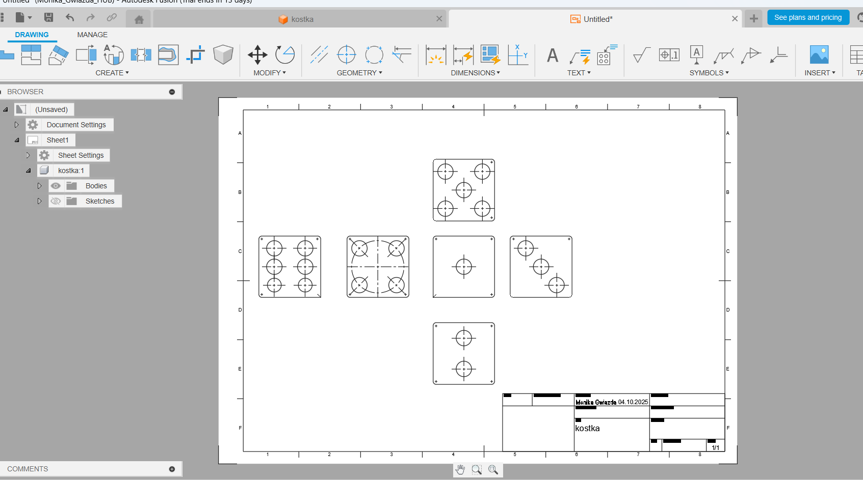Click the Centerline geometry tool

(x=319, y=54)
